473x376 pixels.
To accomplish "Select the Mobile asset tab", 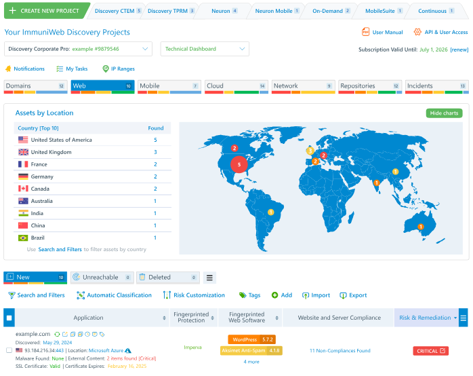I will pyautogui.click(x=169, y=87).
